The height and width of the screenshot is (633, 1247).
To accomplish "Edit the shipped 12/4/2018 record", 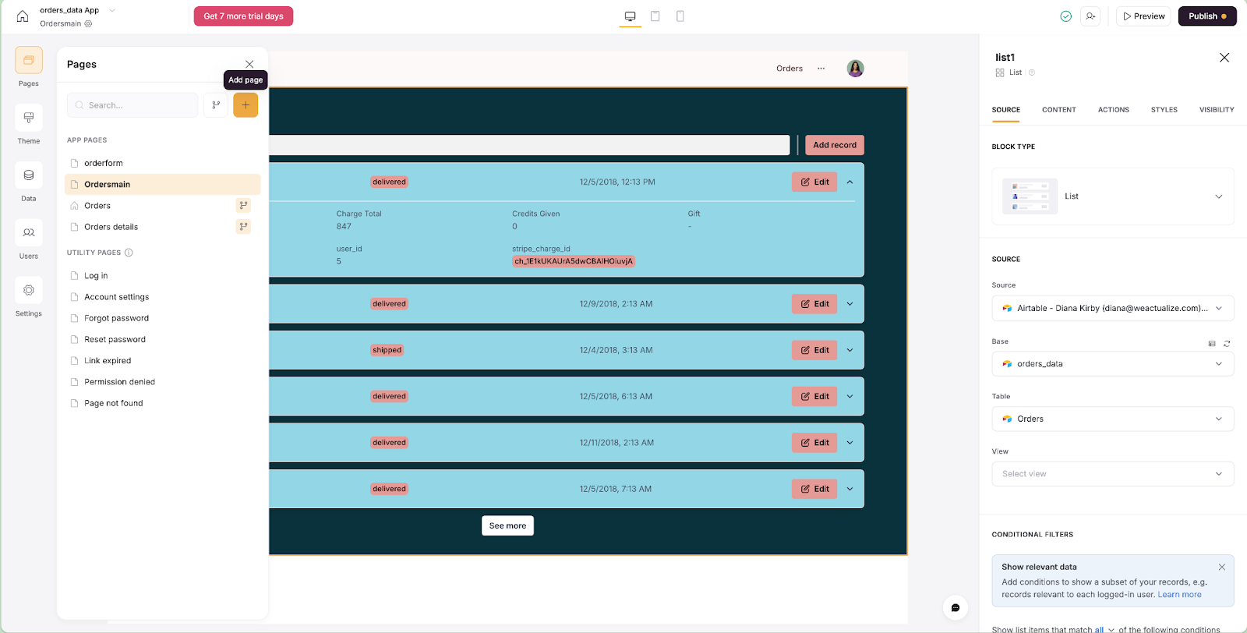I will coord(814,350).
